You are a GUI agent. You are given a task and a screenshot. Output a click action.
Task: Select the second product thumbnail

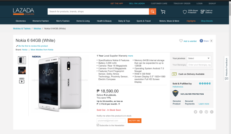pyautogui.click(x=22, y=70)
